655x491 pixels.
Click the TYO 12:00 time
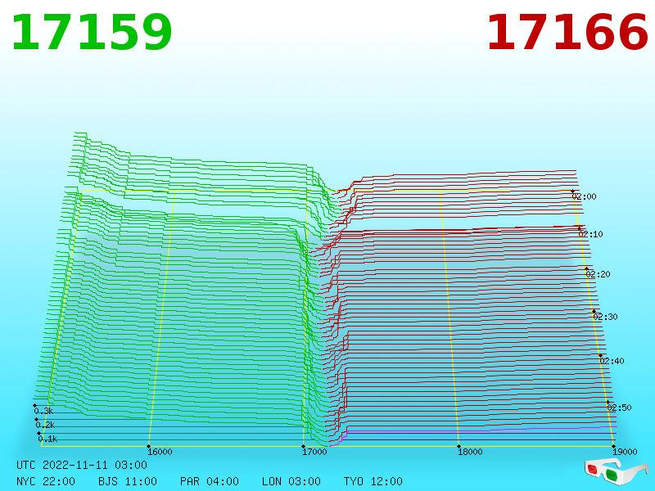point(373,481)
